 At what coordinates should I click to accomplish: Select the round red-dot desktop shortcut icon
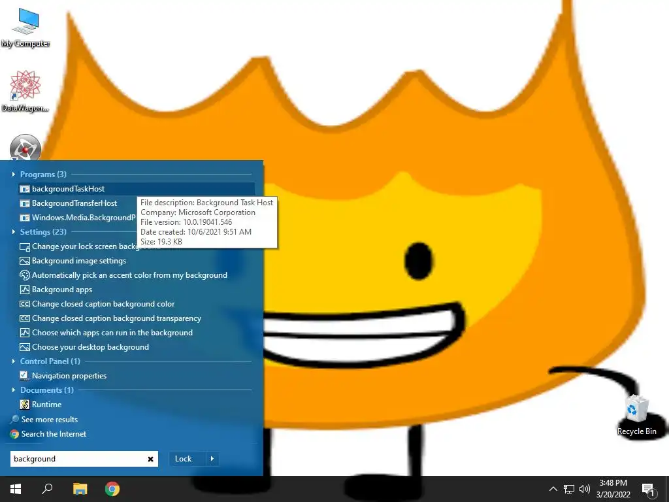pyautogui.click(x=25, y=148)
